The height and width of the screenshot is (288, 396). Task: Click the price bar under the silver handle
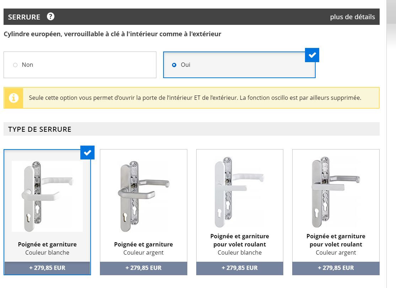[143, 268]
